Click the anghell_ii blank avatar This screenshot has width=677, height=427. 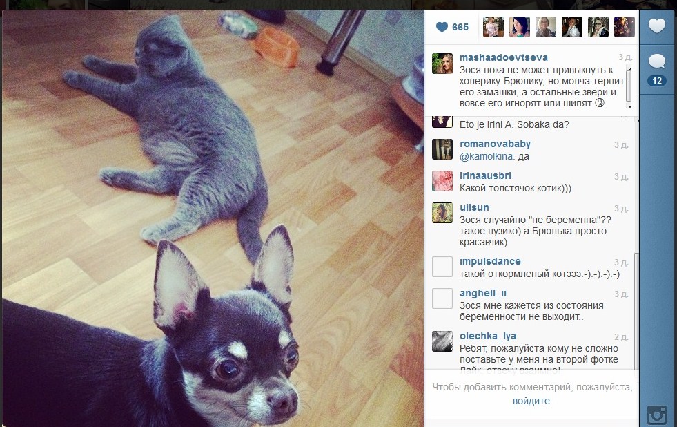tap(442, 298)
